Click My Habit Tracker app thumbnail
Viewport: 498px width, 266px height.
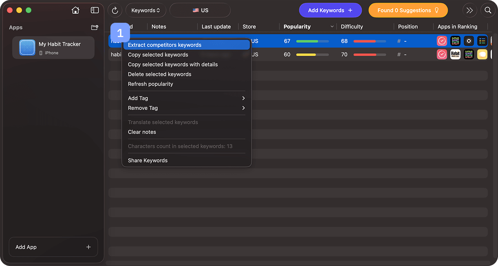27,48
